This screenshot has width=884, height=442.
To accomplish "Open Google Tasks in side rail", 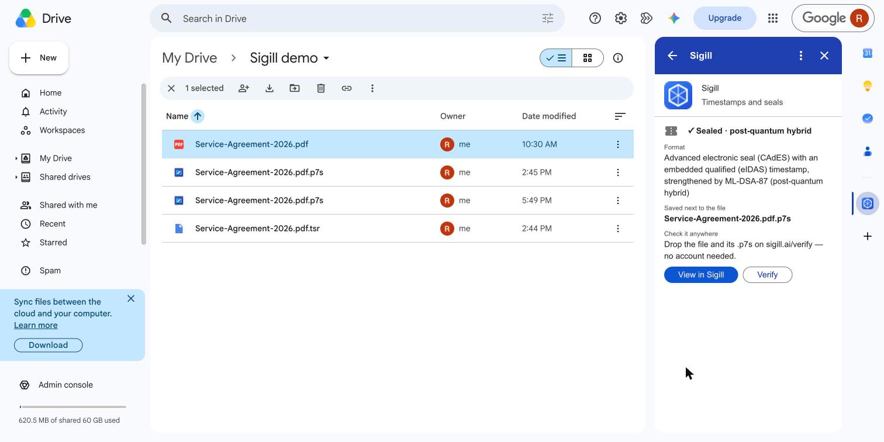I will tap(868, 118).
